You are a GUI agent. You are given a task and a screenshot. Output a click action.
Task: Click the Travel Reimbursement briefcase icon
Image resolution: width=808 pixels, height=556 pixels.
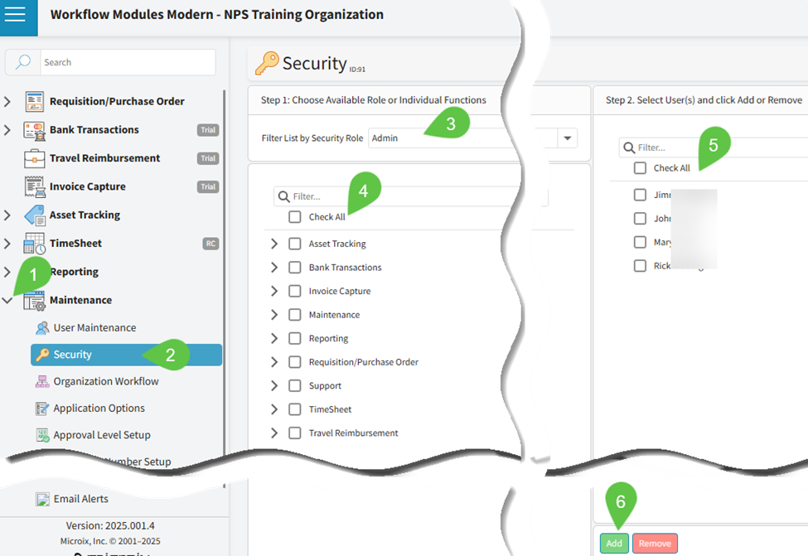click(x=35, y=158)
